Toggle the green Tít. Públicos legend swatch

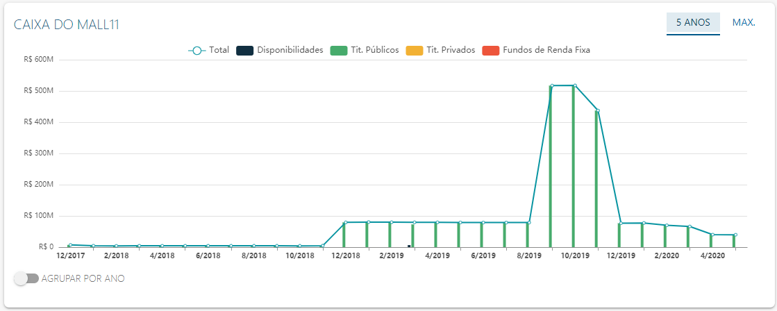tap(338, 50)
